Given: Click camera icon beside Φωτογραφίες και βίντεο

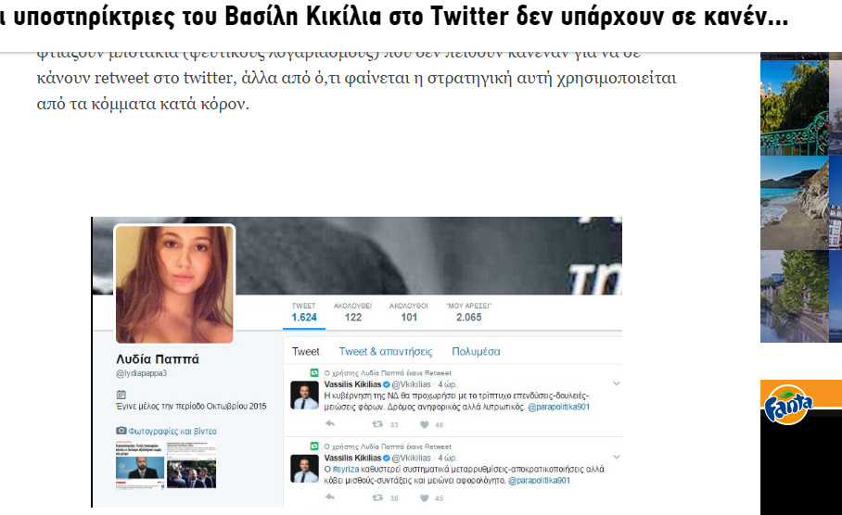Looking at the screenshot, I should coord(121,430).
